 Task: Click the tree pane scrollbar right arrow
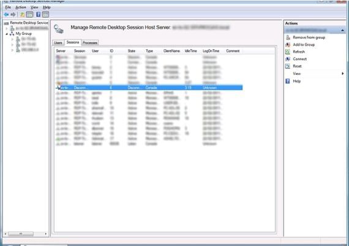46,234
